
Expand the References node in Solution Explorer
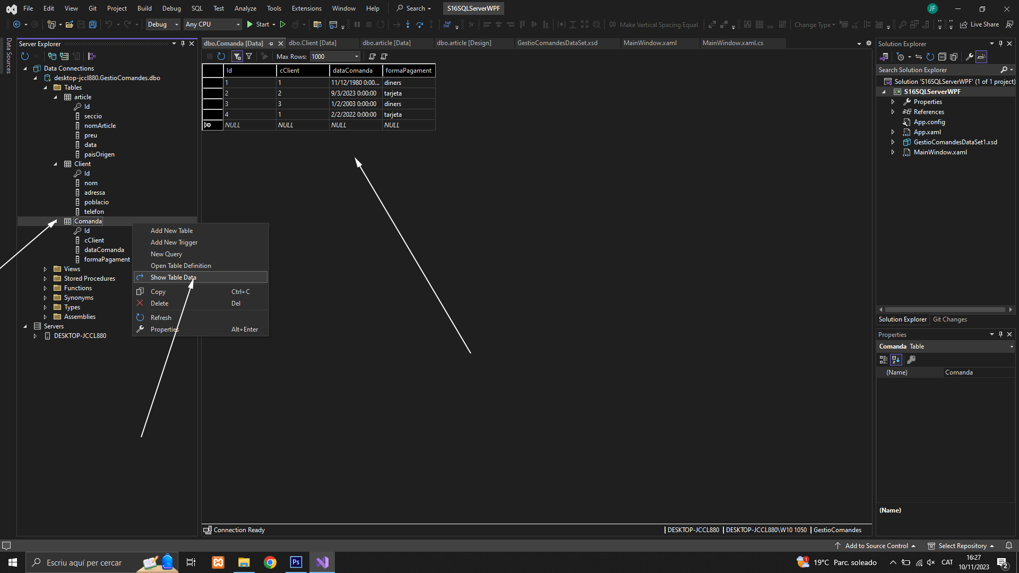click(x=893, y=112)
